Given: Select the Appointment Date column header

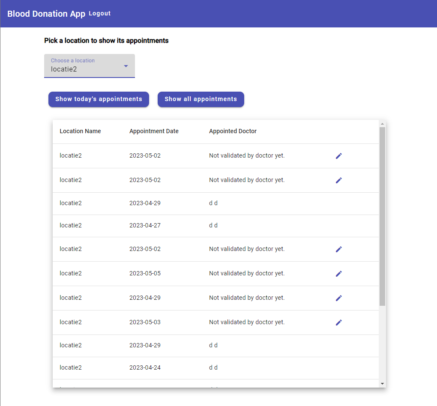Looking at the screenshot, I should point(153,131).
